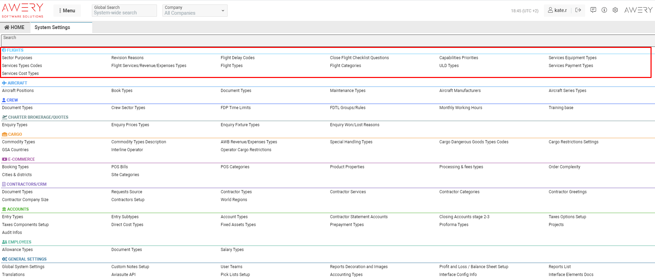Screen dimensions: 655x277
Task: Open the settings gear icon
Action: coord(615,10)
